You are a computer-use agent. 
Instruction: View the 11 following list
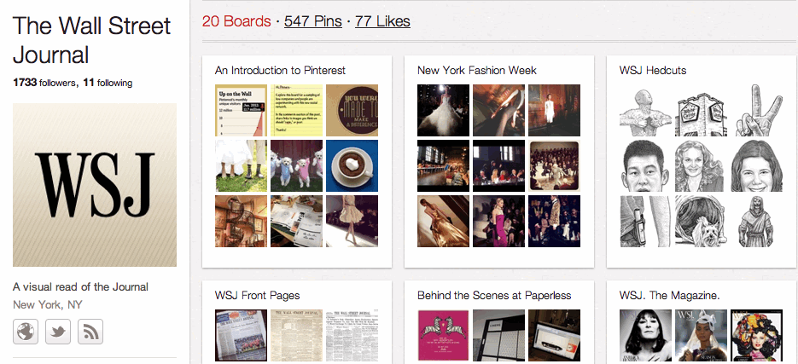point(108,83)
